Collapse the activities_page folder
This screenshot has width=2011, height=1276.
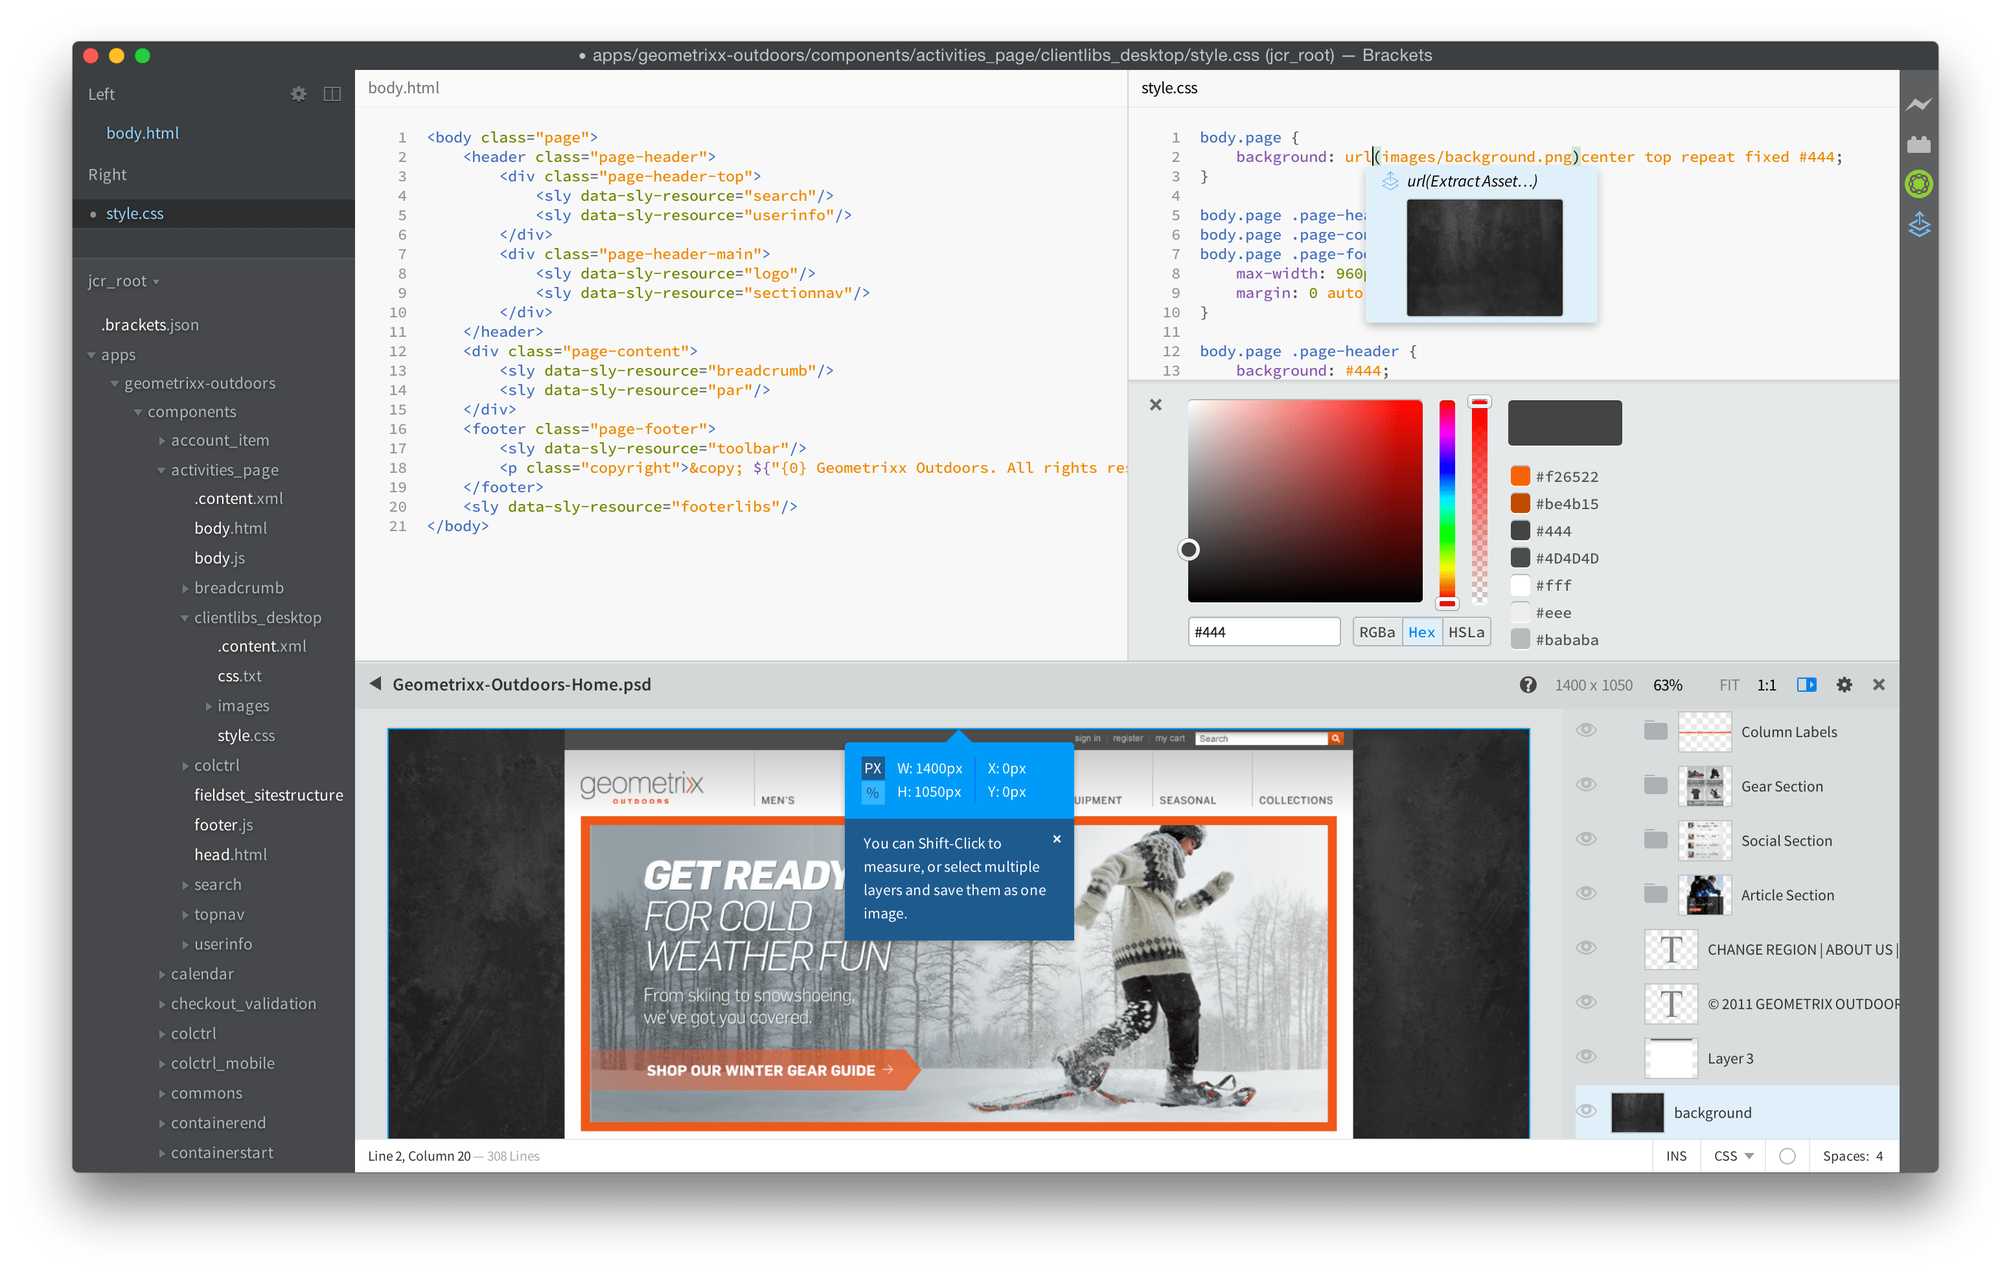(161, 470)
